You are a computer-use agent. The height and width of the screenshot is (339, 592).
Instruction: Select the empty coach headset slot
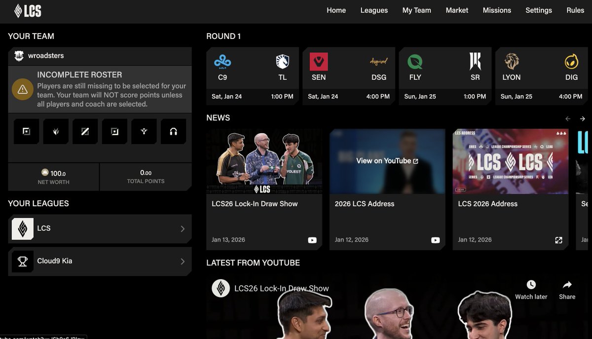(173, 131)
